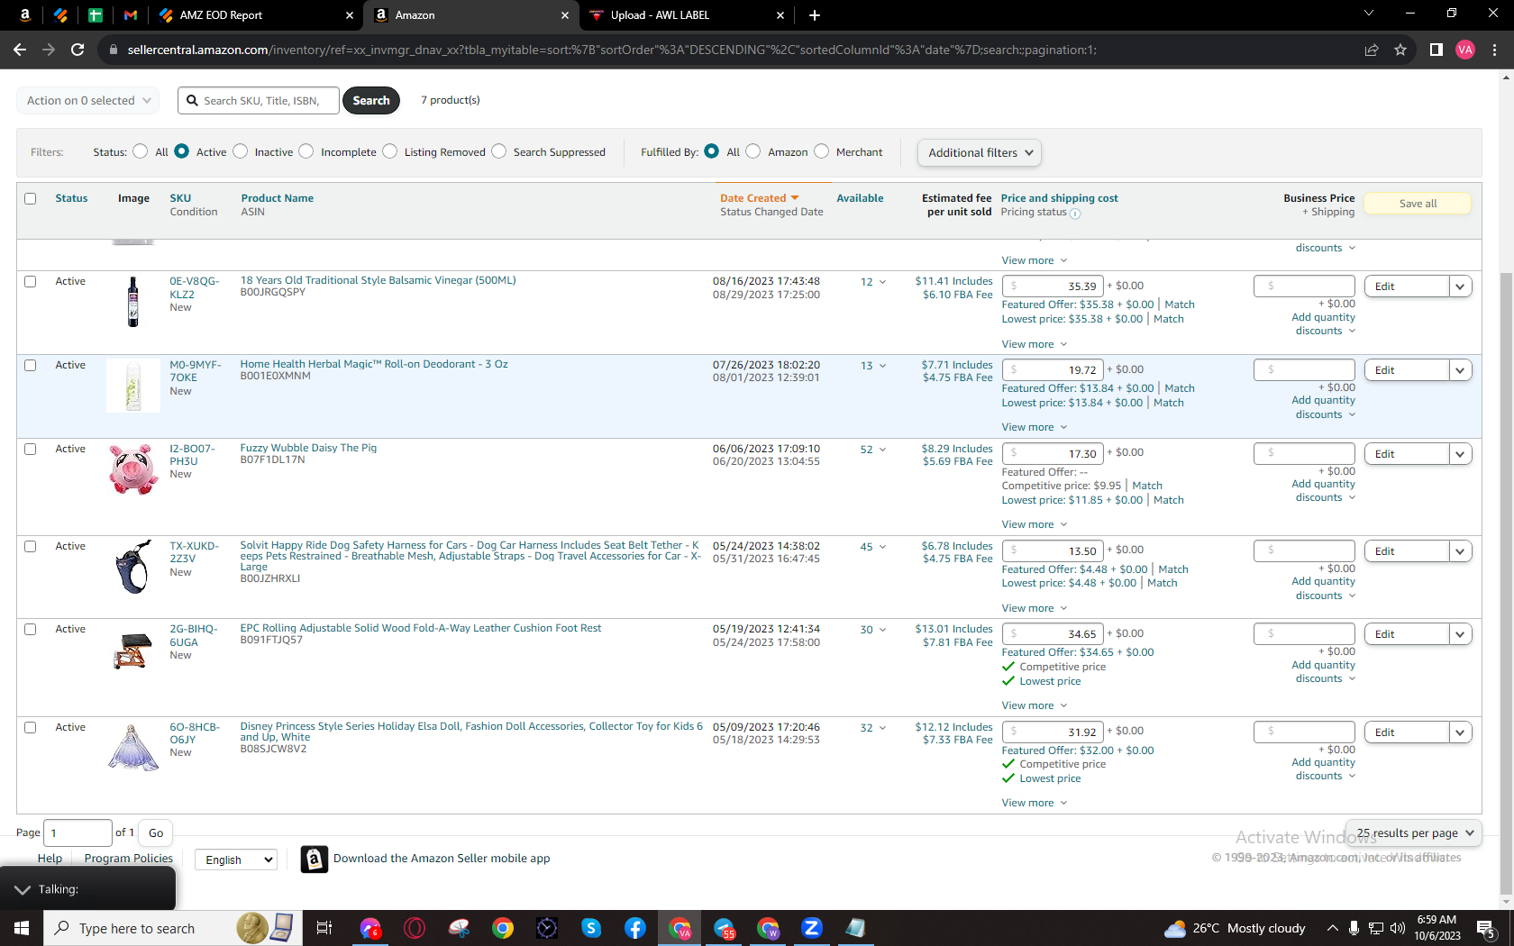Filter Fulfilled By to Merchant
1514x946 pixels.
coord(822,151)
